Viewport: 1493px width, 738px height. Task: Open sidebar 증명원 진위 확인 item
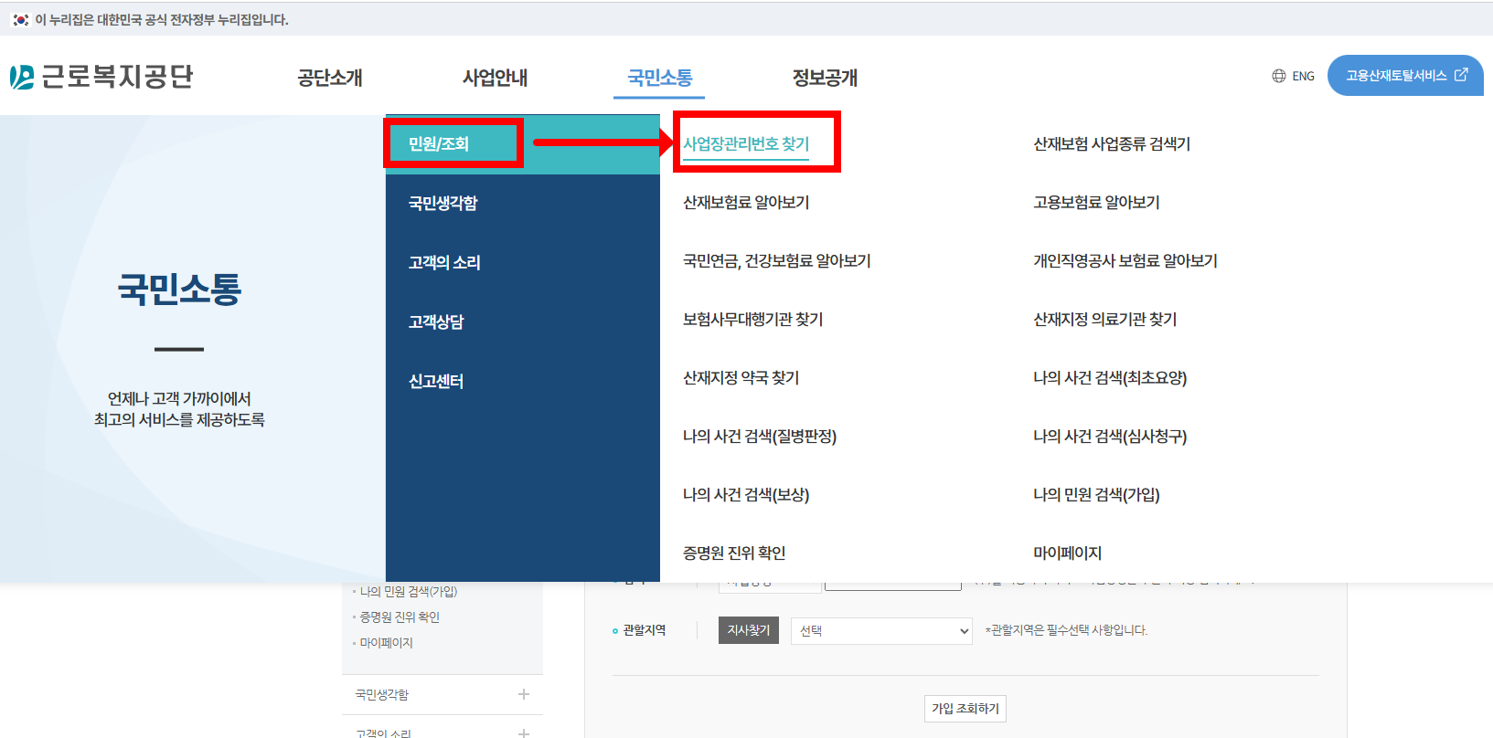click(400, 617)
